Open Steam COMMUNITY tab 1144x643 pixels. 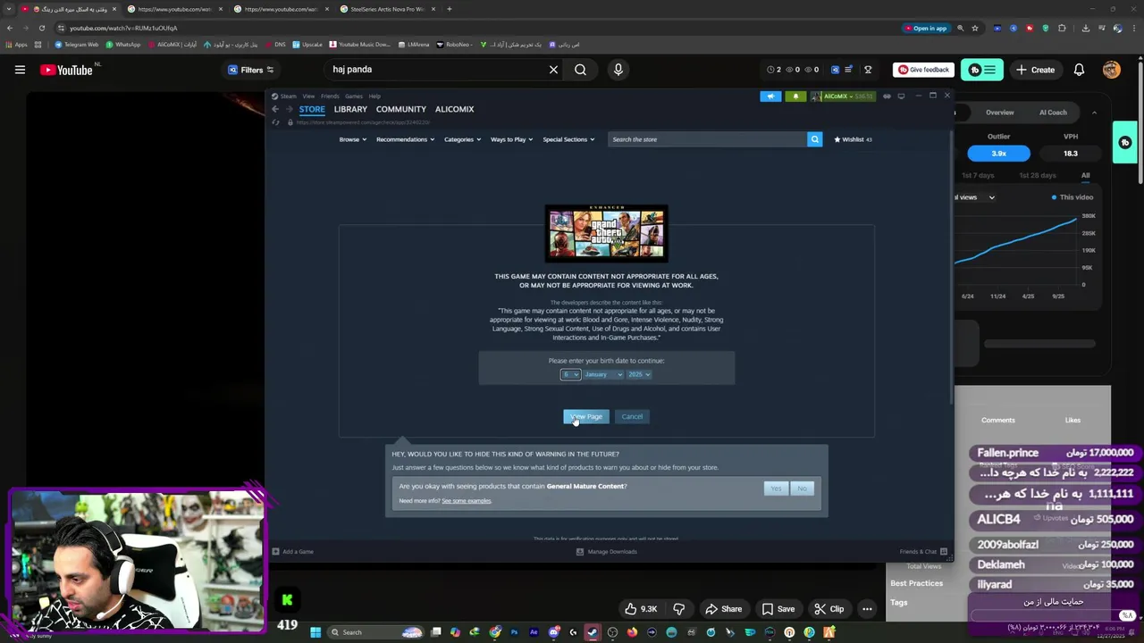pos(400,109)
